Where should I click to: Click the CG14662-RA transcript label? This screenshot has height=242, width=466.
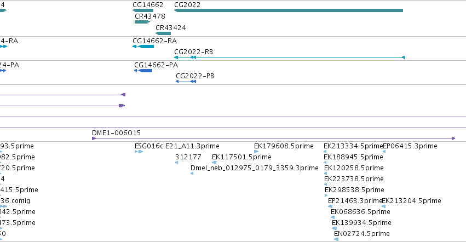[155, 41]
